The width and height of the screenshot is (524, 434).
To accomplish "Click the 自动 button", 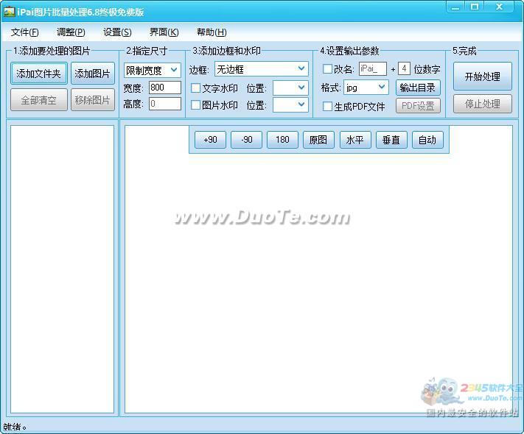I will pyautogui.click(x=427, y=140).
